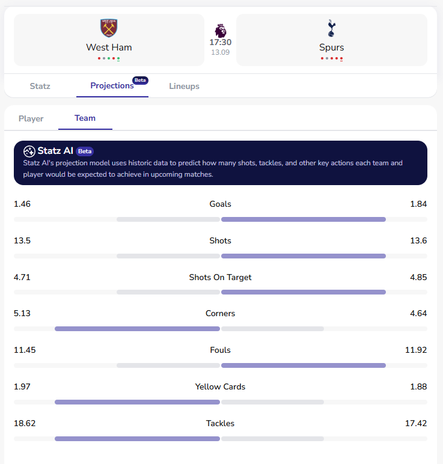Click the West Ham club crest
The height and width of the screenshot is (464, 443).
click(109, 28)
